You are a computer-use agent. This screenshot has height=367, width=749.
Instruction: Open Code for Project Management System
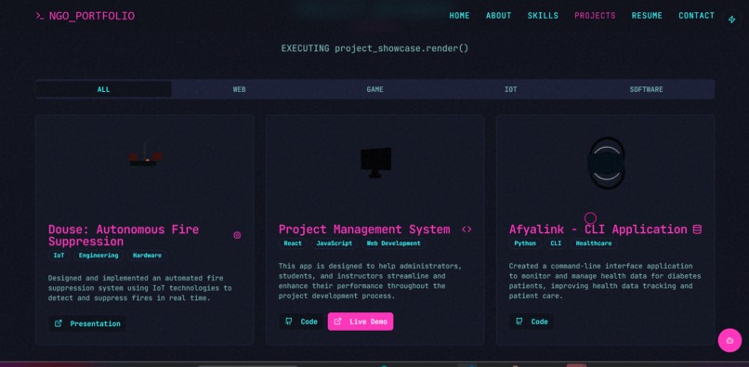pos(301,321)
